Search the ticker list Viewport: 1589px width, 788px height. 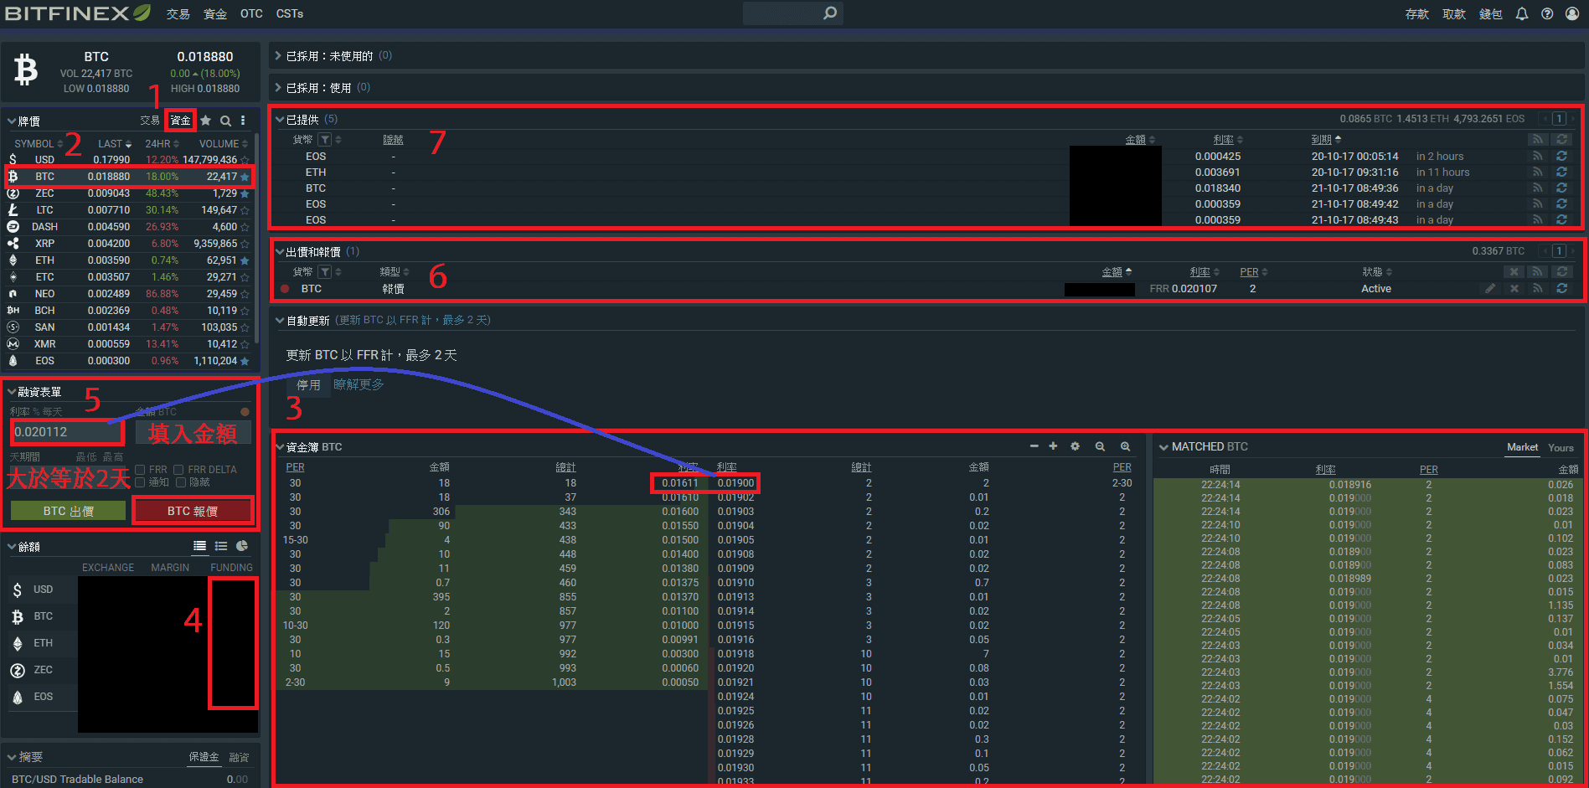pyautogui.click(x=225, y=121)
